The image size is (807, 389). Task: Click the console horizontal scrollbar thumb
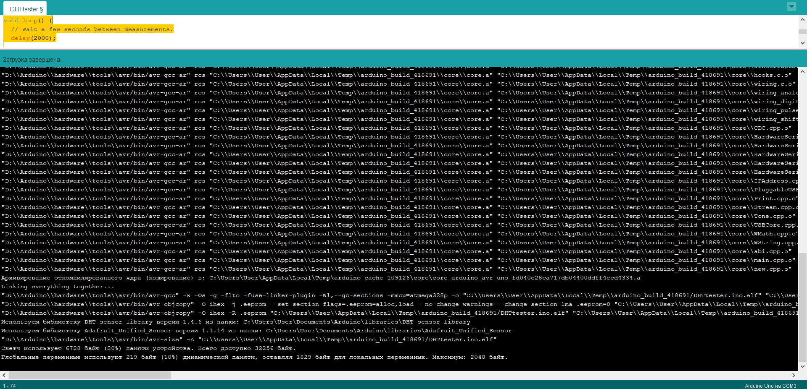[90, 375]
